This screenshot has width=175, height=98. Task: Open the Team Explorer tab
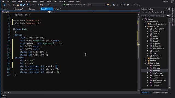pyautogui.click(x=165, y=93)
